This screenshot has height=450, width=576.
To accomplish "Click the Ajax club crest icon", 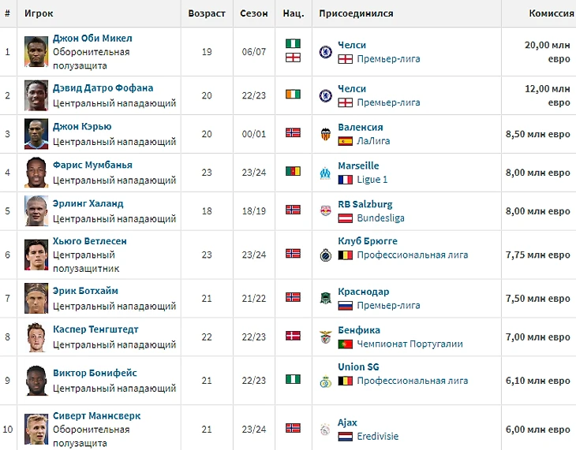I will (x=324, y=430).
